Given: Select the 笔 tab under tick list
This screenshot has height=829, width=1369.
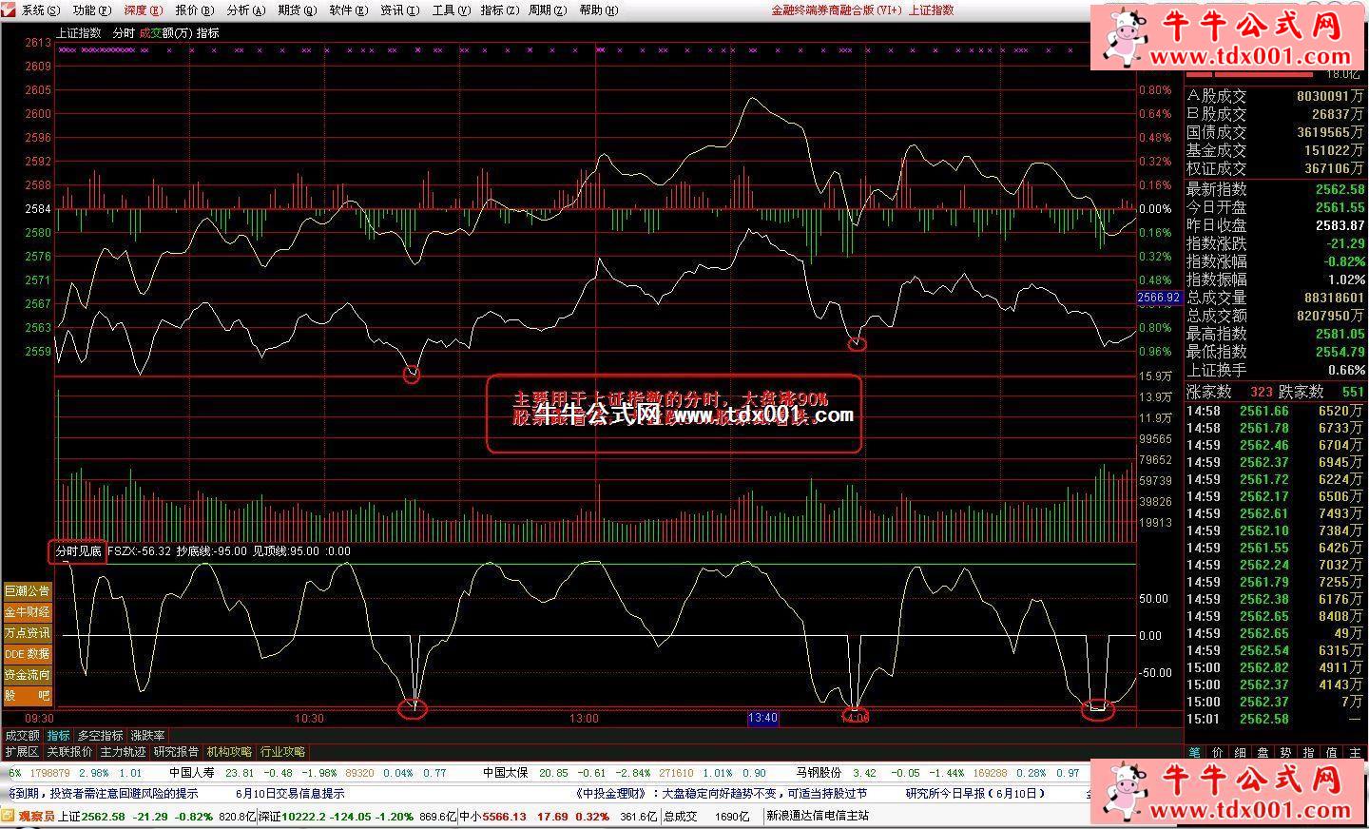Looking at the screenshot, I should (1194, 753).
